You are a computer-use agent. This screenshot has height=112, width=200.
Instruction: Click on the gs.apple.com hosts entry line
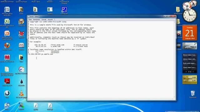(40, 54)
